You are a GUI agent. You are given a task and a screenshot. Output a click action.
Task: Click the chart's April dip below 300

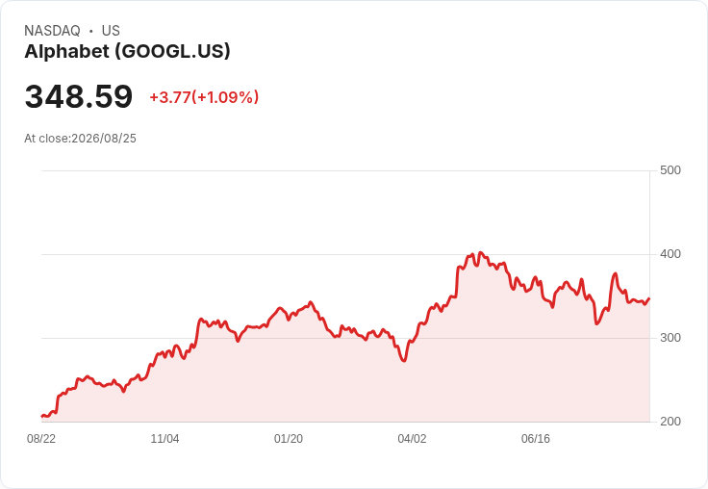pyautogui.click(x=404, y=360)
